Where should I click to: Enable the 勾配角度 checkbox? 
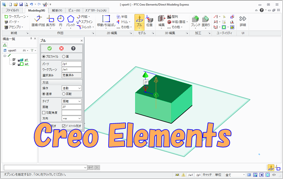click(x=44, y=113)
